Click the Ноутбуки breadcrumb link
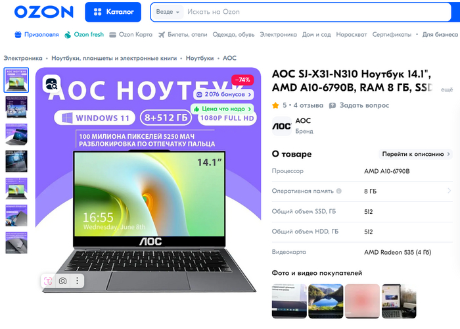 coord(200,58)
